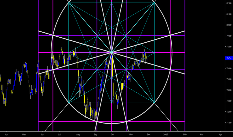Click the 2020 year label on time axis
Viewport: 233px width, 137px height.
(165, 135)
